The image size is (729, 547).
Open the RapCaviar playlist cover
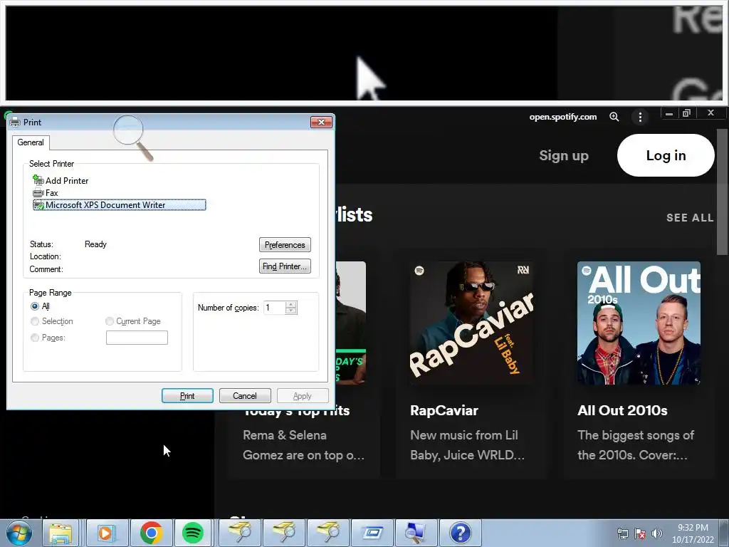point(471,323)
